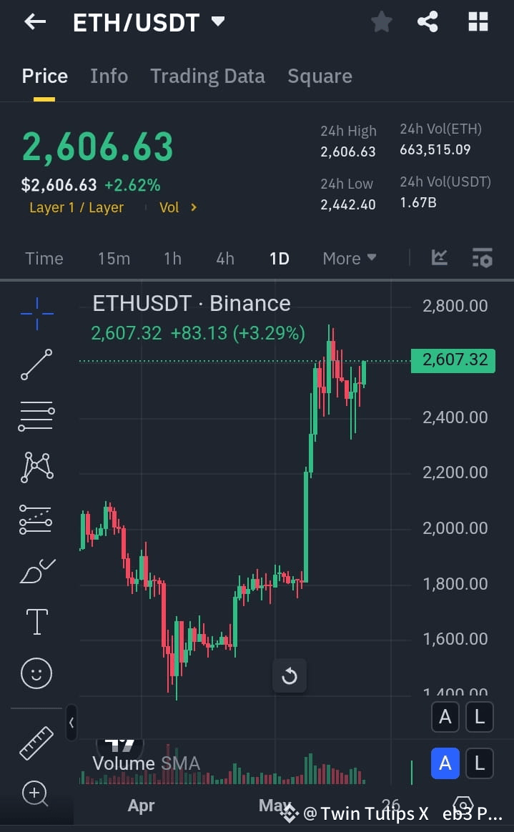
Task: Tap the 24h Vol(USDT) value 1.67B
Action: (x=418, y=202)
